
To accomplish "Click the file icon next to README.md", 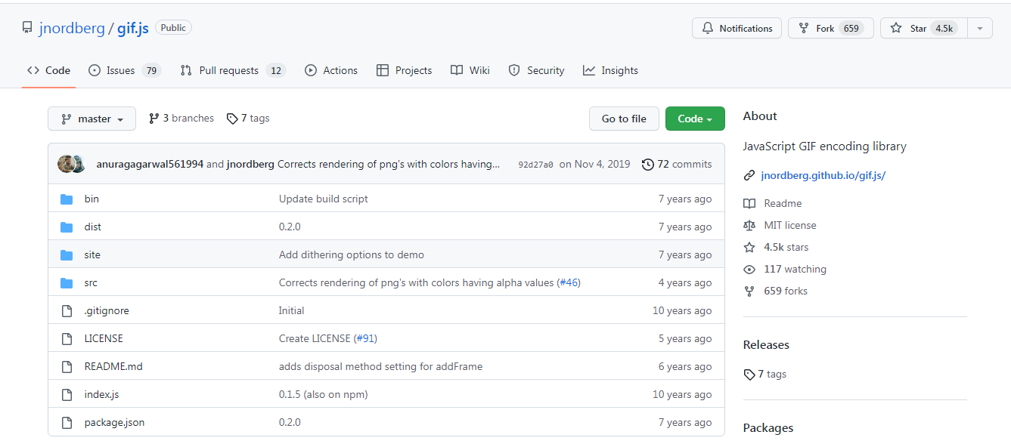I will (x=67, y=367).
